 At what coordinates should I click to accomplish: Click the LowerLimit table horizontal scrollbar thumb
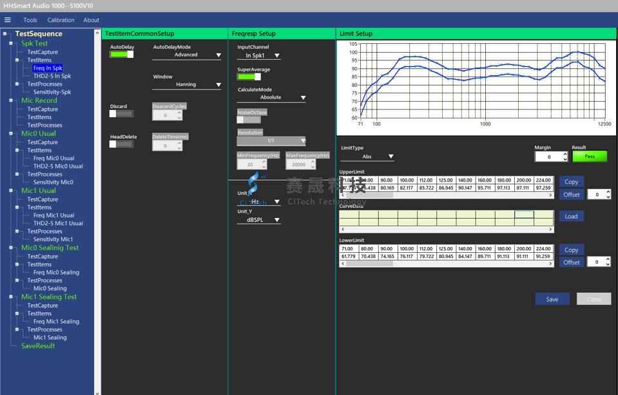tap(369, 264)
